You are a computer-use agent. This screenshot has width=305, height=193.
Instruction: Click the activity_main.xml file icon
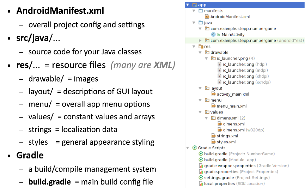[x=213, y=94]
